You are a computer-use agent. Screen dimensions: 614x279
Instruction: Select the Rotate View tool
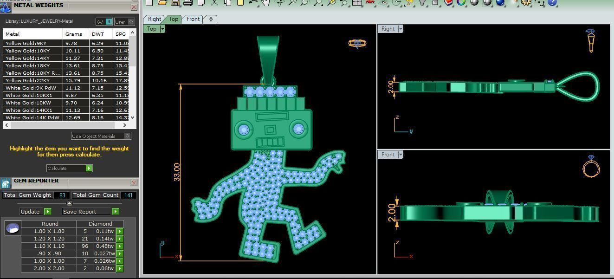[x=279, y=2]
